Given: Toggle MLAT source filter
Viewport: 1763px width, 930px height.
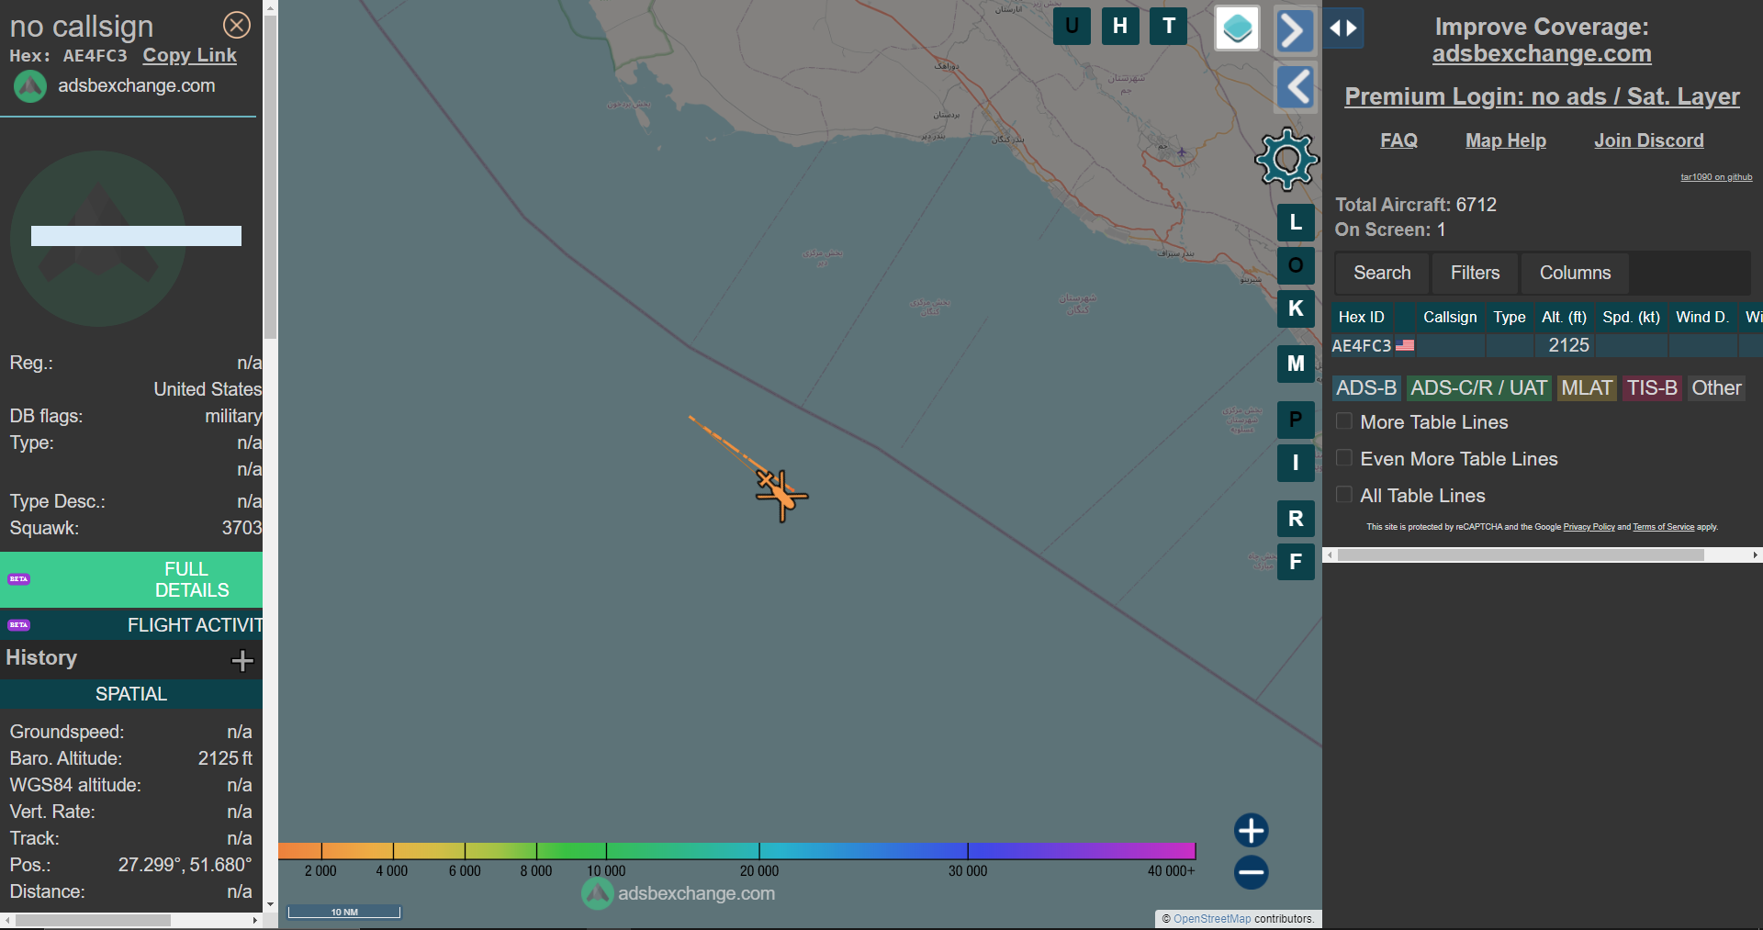Looking at the screenshot, I should (x=1587, y=388).
